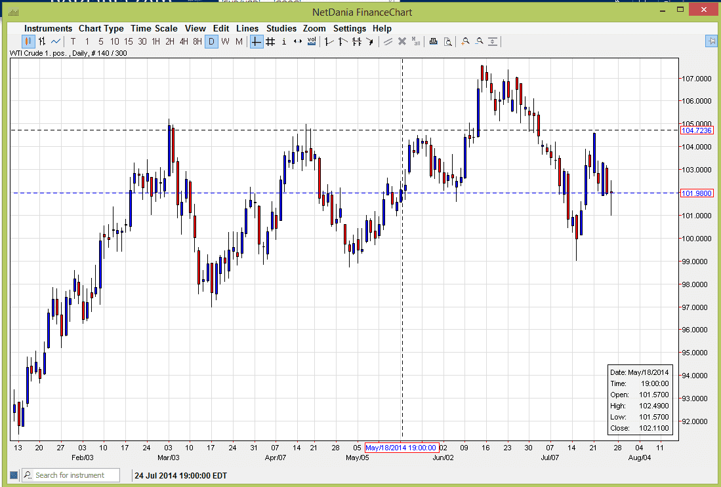Screen dimensions: 721x487
Task: Zoom in using the magnifier plus icon
Action: (466, 41)
